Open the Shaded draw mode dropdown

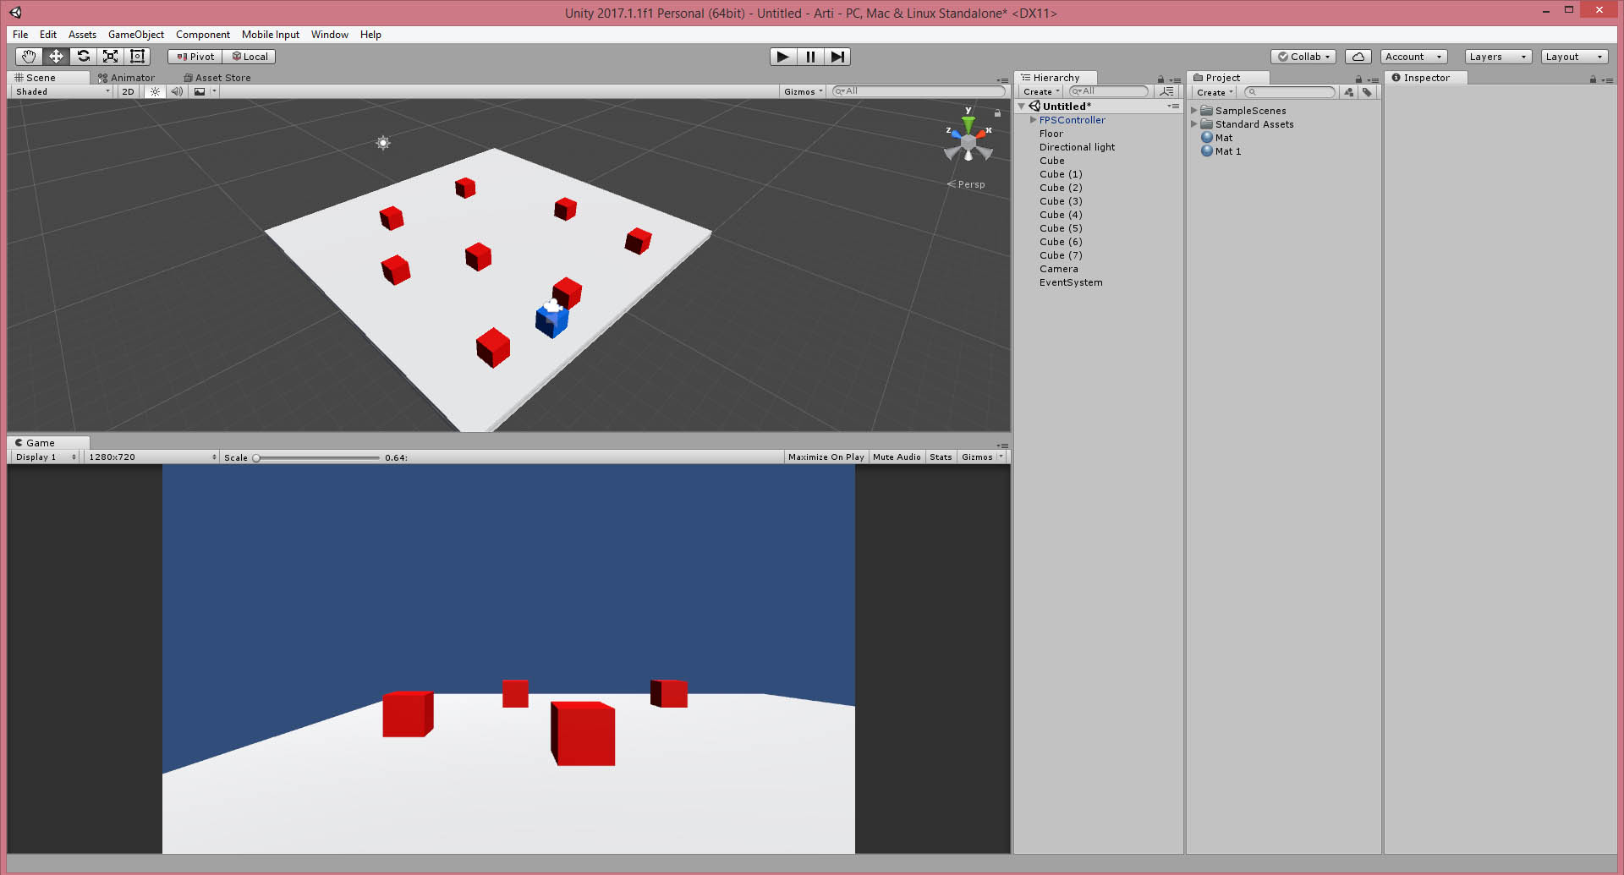tap(63, 91)
